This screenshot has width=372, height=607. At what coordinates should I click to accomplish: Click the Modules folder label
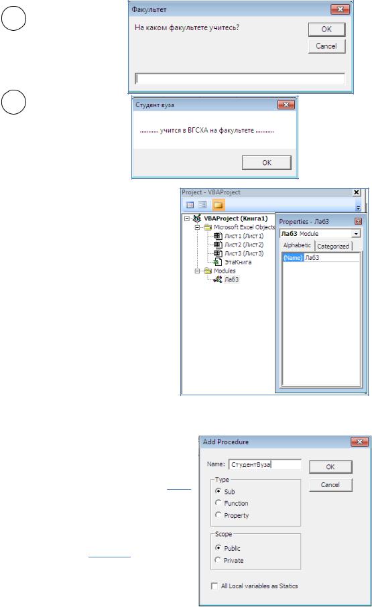tap(225, 271)
